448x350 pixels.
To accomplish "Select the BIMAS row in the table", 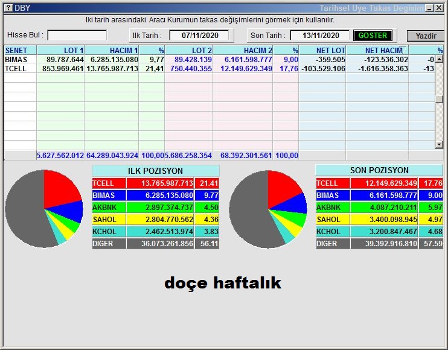I will click(219, 59).
